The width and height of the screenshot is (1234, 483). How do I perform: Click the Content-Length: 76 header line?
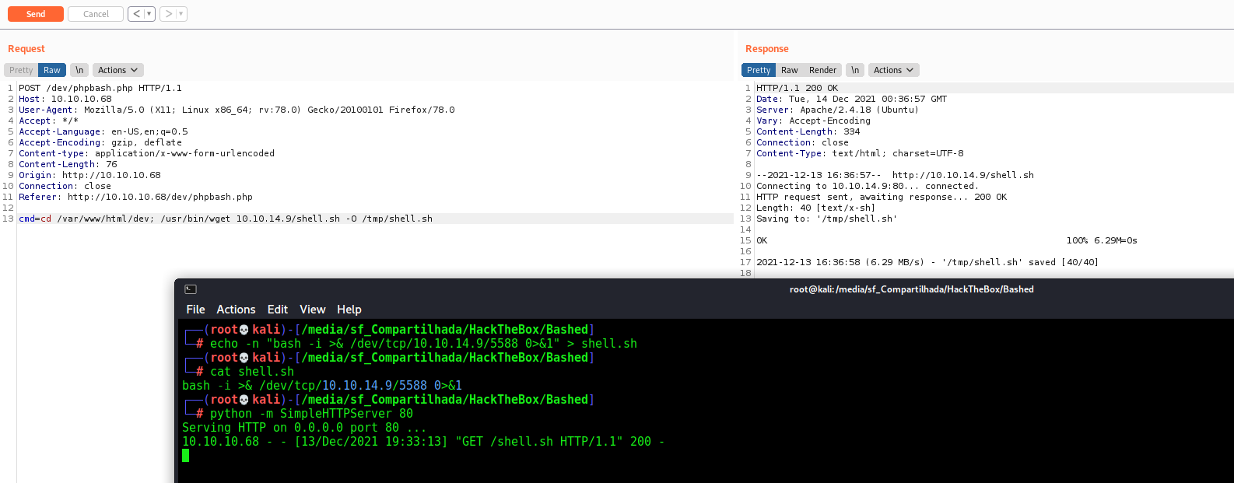[68, 164]
